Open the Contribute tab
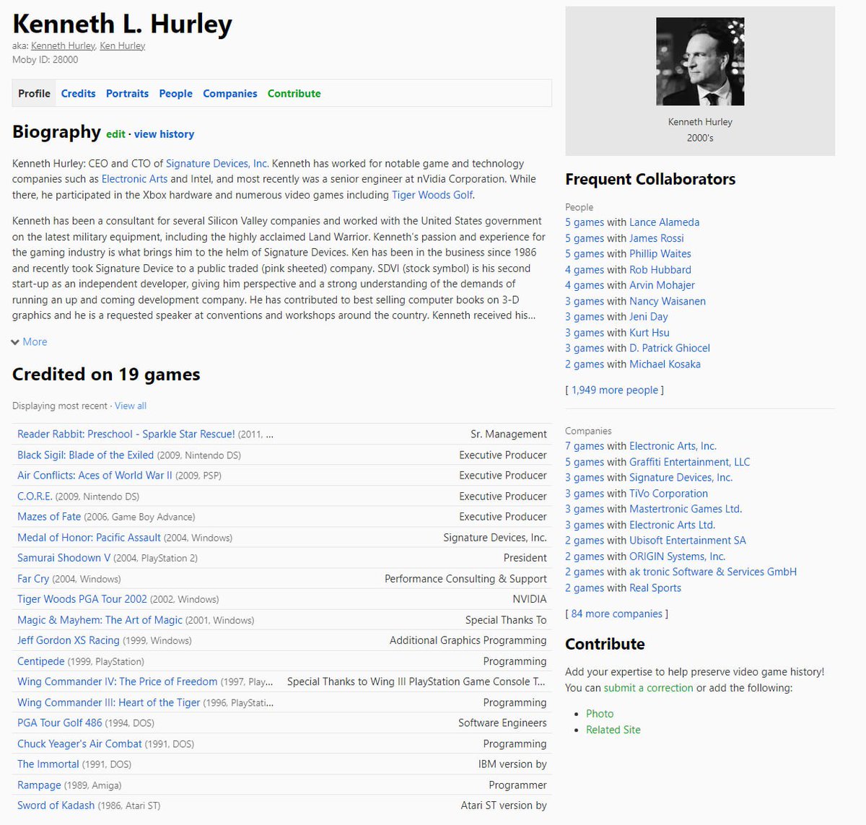866x825 pixels. [x=294, y=94]
